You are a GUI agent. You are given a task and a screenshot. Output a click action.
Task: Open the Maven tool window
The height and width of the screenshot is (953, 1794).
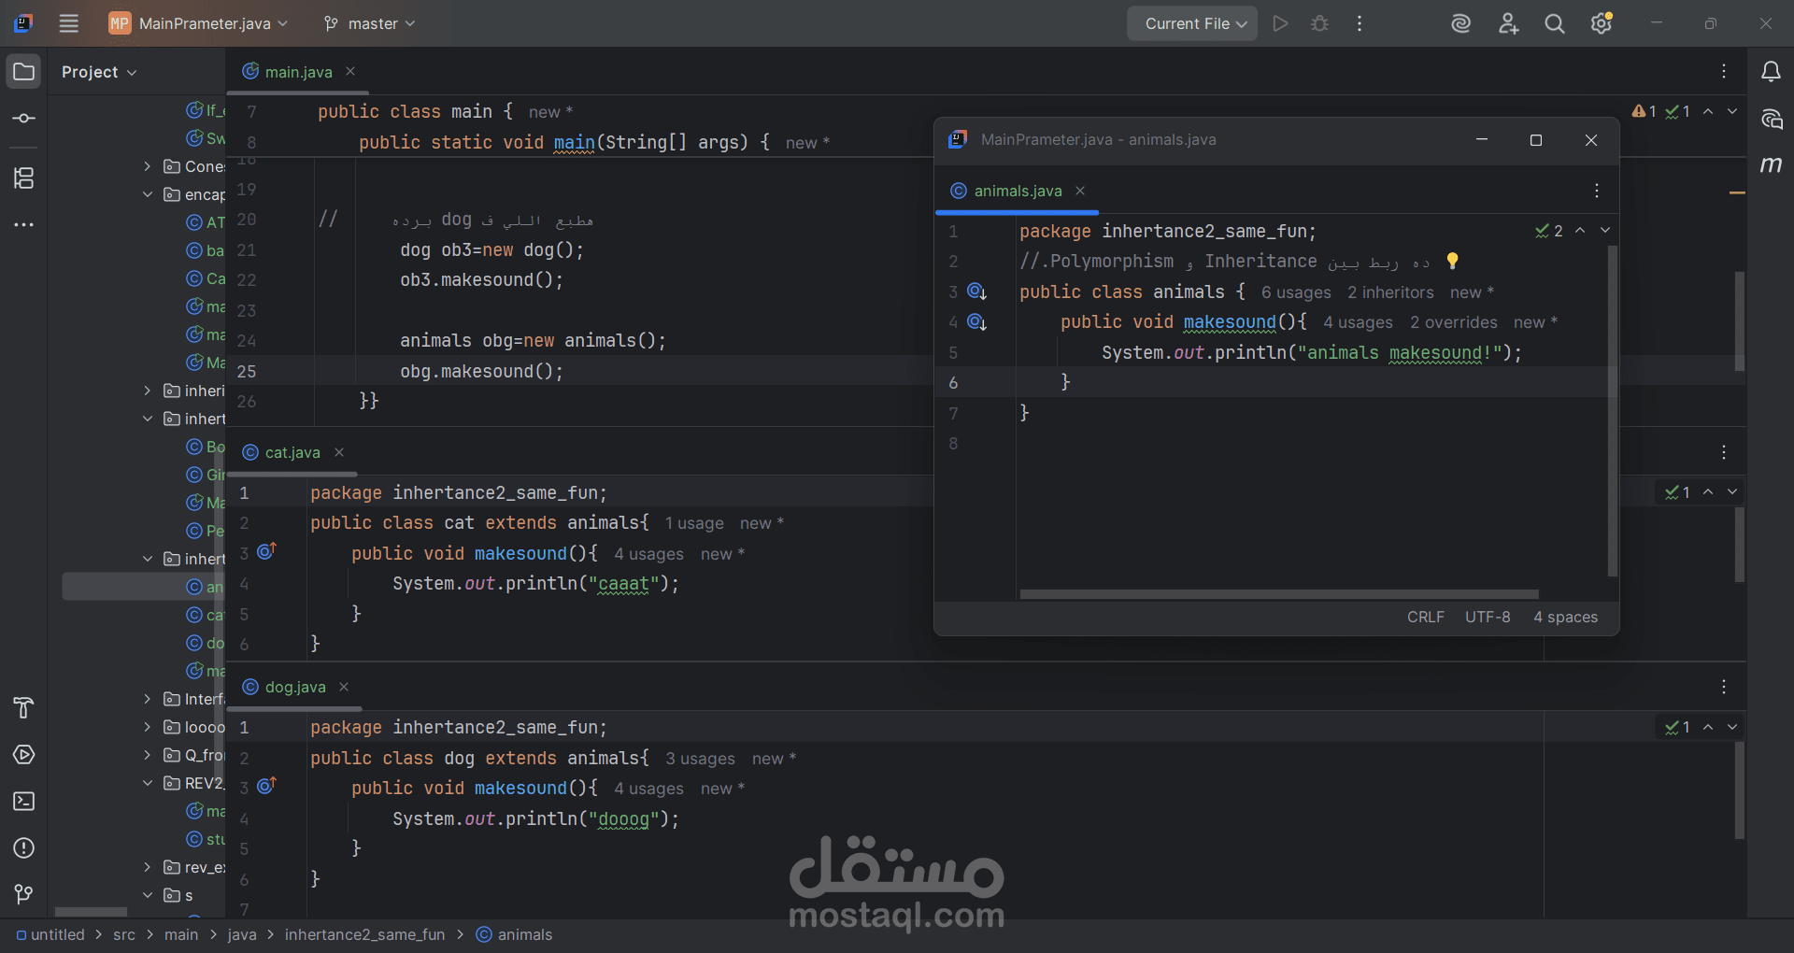[x=1771, y=164]
